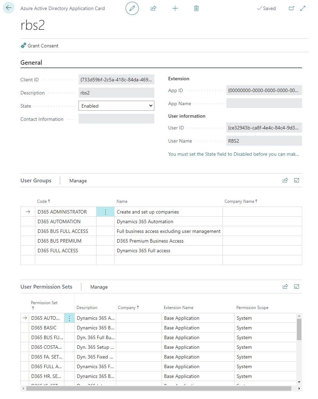Click the Client ID field
The image size is (318, 399).
[116, 80]
